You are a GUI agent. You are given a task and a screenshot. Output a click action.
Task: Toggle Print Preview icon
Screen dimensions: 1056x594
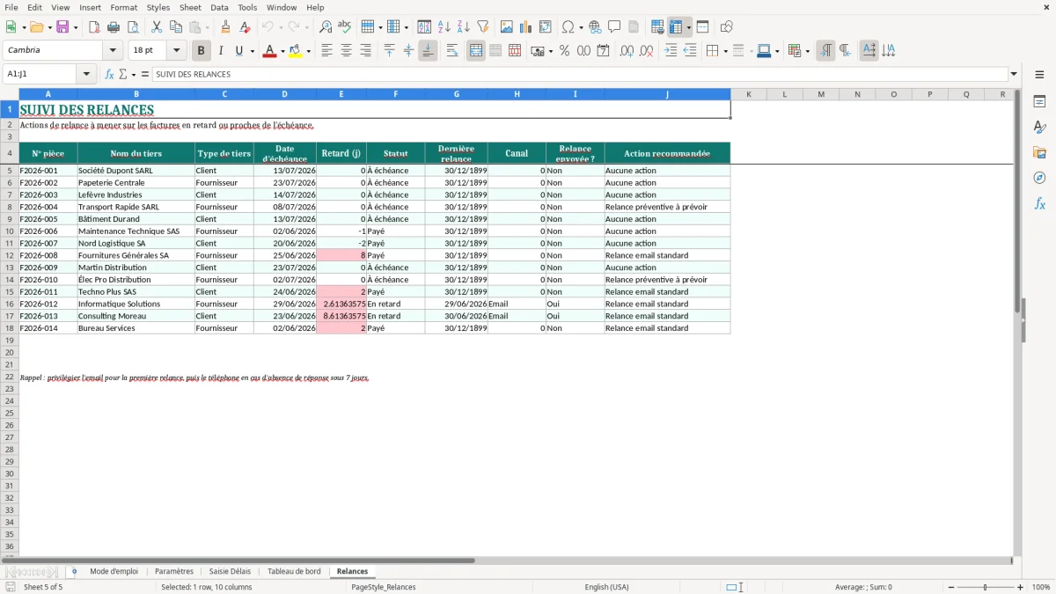pos(133,27)
